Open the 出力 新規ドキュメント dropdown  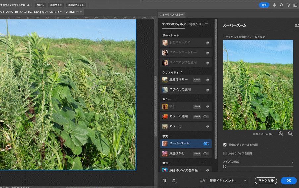228,181
